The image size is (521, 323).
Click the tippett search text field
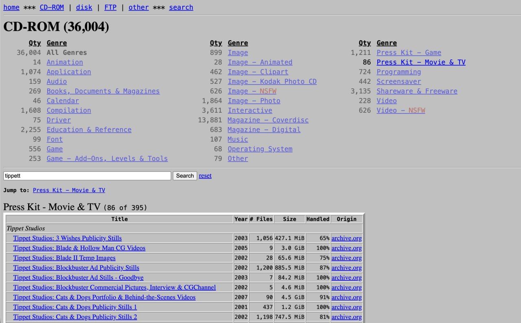point(87,176)
